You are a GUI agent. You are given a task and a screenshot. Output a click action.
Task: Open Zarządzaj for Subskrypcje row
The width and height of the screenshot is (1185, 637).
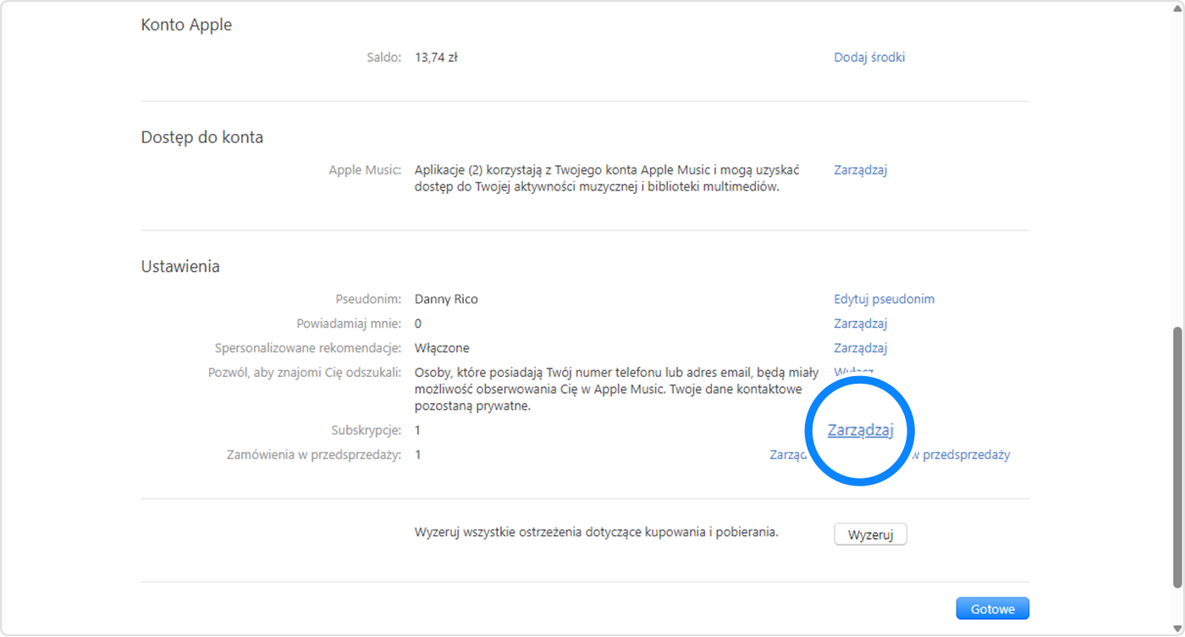click(x=861, y=430)
